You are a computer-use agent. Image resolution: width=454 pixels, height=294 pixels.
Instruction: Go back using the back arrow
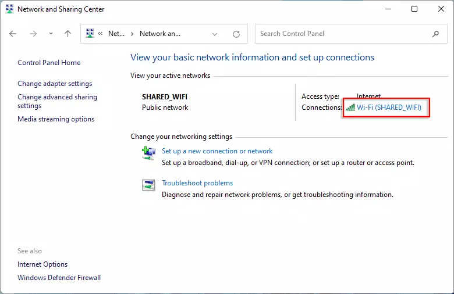coord(13,34)
